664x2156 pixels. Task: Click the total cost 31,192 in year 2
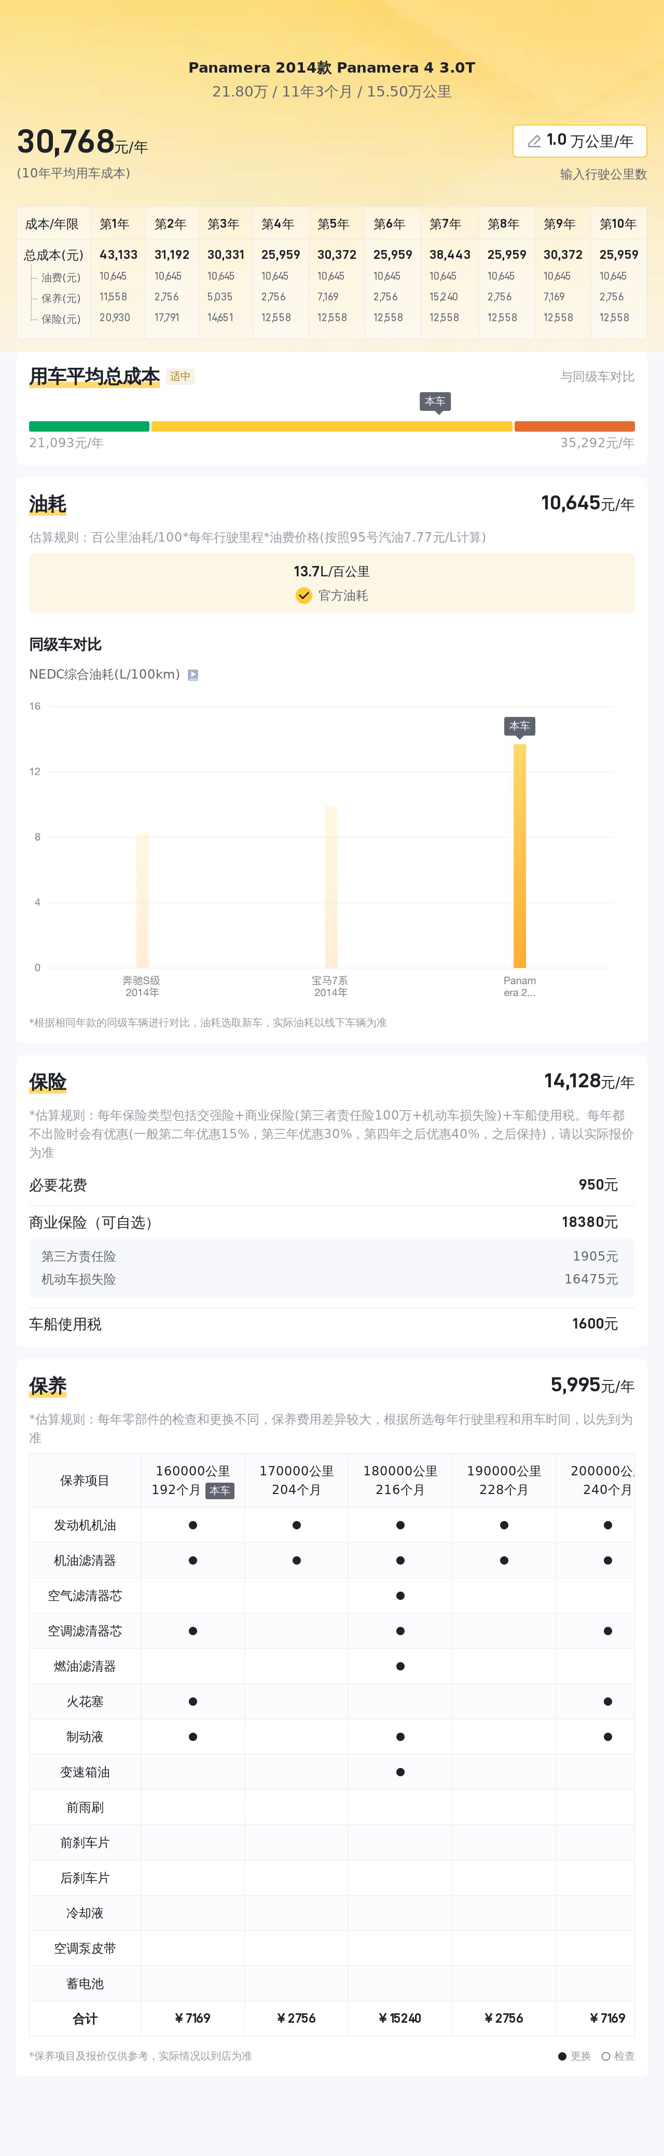click(x=172, y=254)
